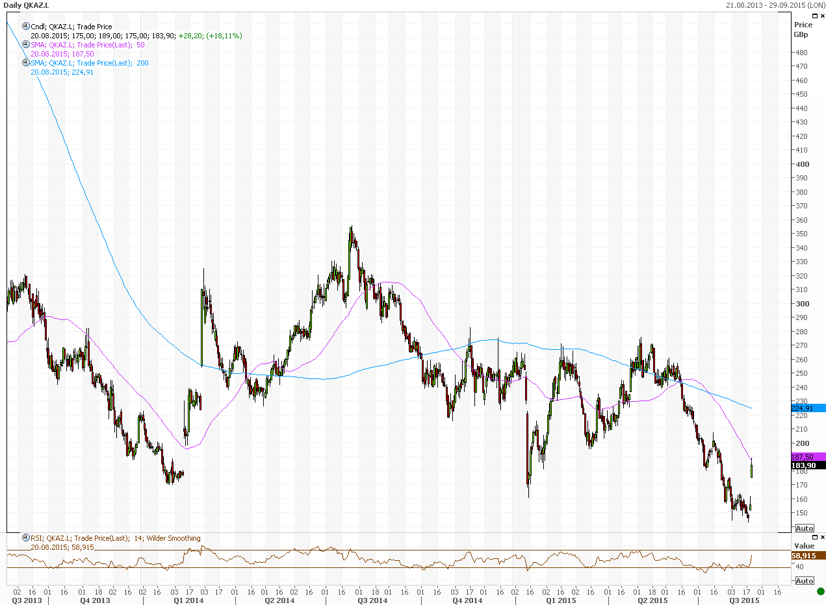
Task: Click the clock icon beside SMA 50 legend
Action: [26, 45]
